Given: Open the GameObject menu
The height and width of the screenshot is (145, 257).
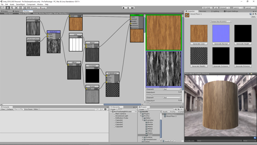Looking at the screenshot, I should (x=21, y=5).
